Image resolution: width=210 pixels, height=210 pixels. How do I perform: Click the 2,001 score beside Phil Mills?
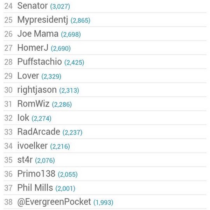(65, 188)
